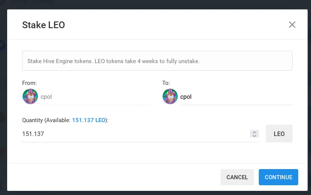Increase quantity using the stepper up arrow
The width and height of the screenshot is (311, 195).
[255, 132]
